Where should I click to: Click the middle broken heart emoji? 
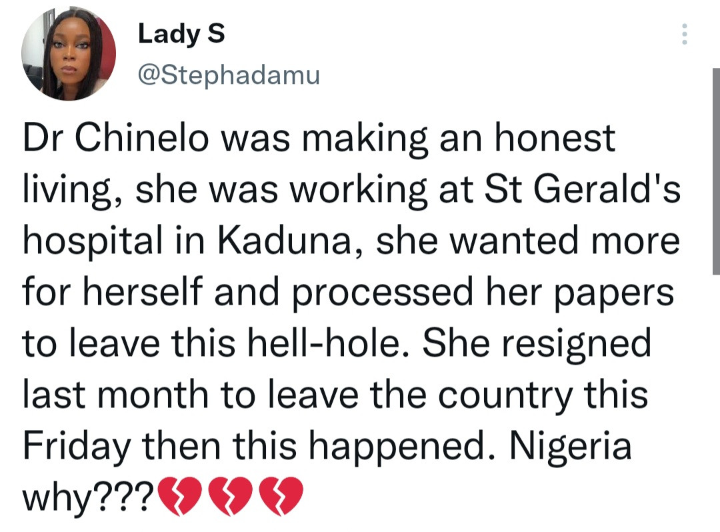(x=231, y=496)
